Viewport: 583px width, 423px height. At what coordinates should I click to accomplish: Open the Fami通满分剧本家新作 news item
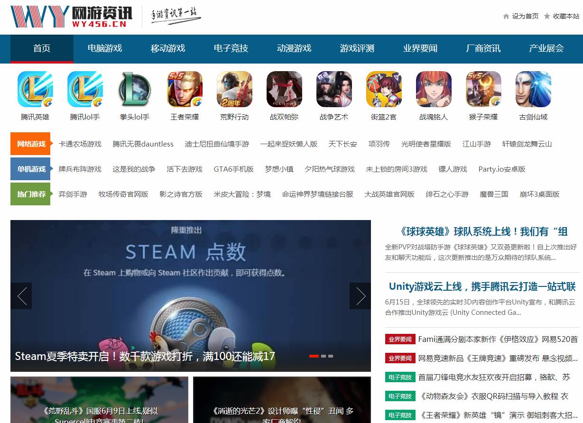click(498, 340)
